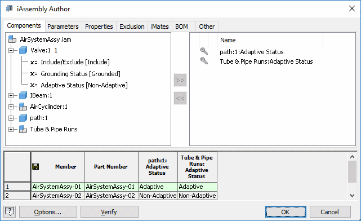Select row header 1 in table
This screenshot has height=221, width=361.
pyautogui.click(x=17, y=187)
